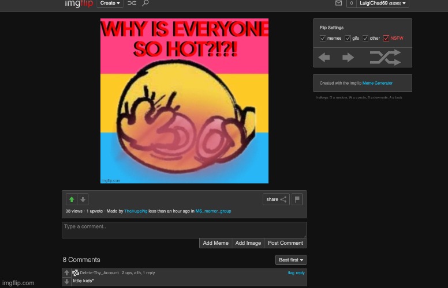This screenshot has width=448, height=288.
Task: Downvote the meme post
Action: pyautogui.click(x=83, y=199)
